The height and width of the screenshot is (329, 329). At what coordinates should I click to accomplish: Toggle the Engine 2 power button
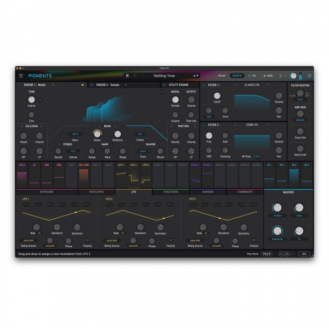tap(92, 85)
